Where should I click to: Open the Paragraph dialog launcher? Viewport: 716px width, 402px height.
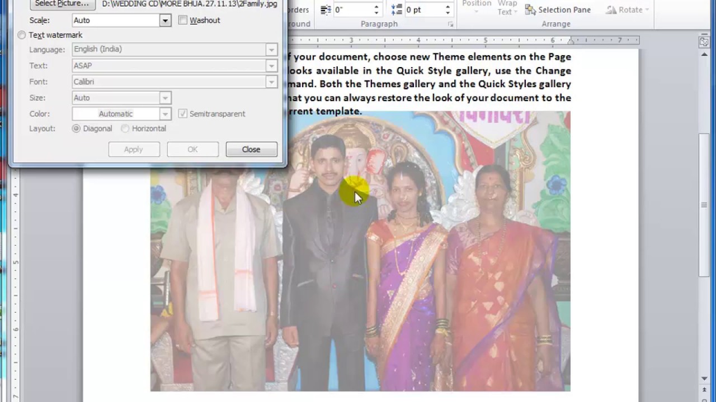click(x=451, y=25)
